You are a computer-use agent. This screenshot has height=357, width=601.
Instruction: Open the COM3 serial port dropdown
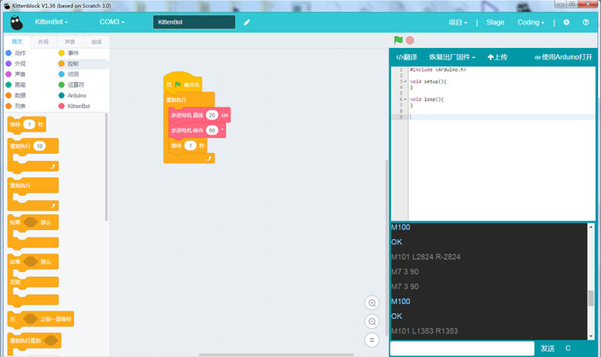point(112,22)
